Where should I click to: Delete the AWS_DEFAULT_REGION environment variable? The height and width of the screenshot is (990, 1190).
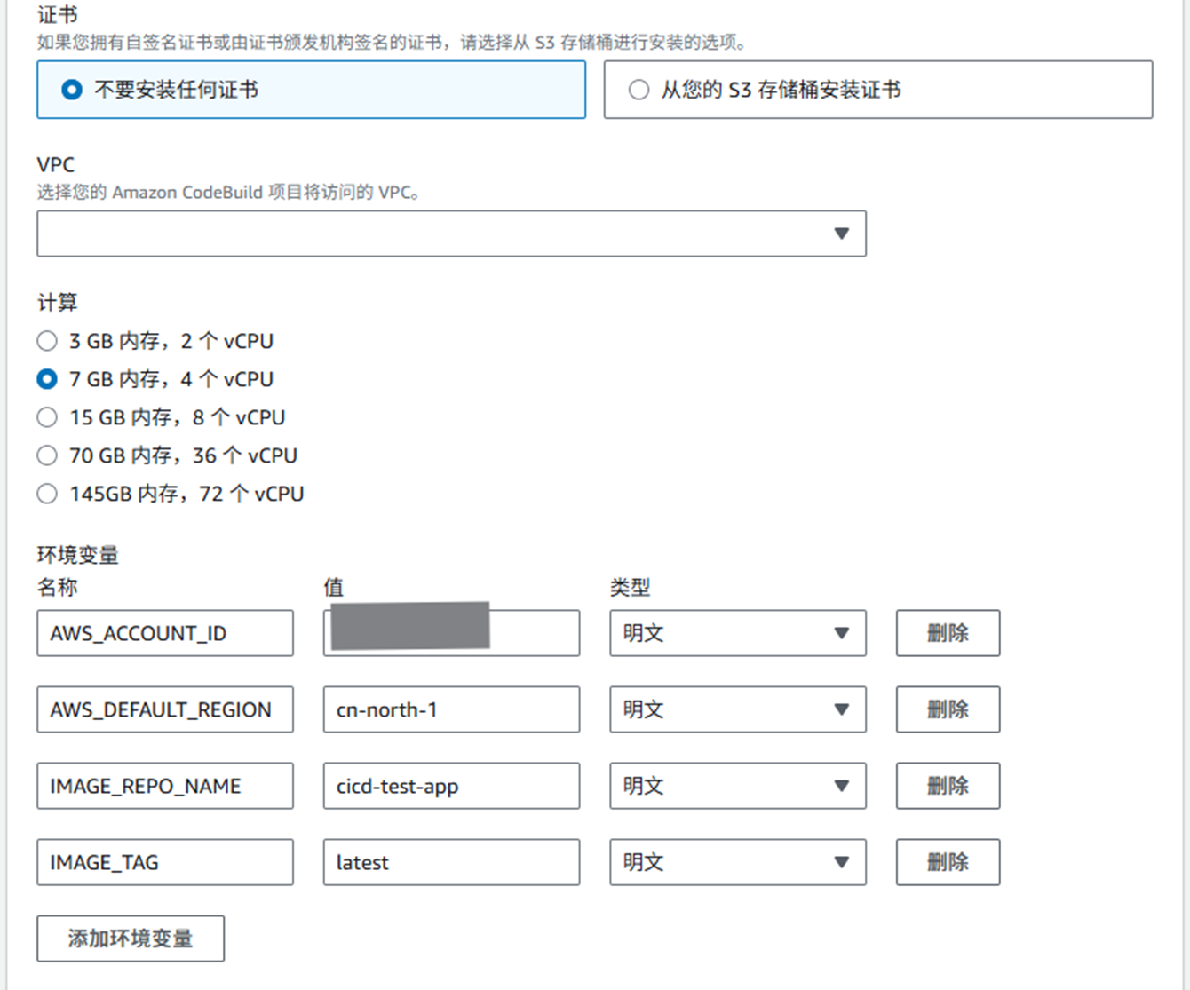coord(948,709)
